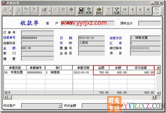Click the 项目 input field
166x113 pixels.
(x=145, y=53)
